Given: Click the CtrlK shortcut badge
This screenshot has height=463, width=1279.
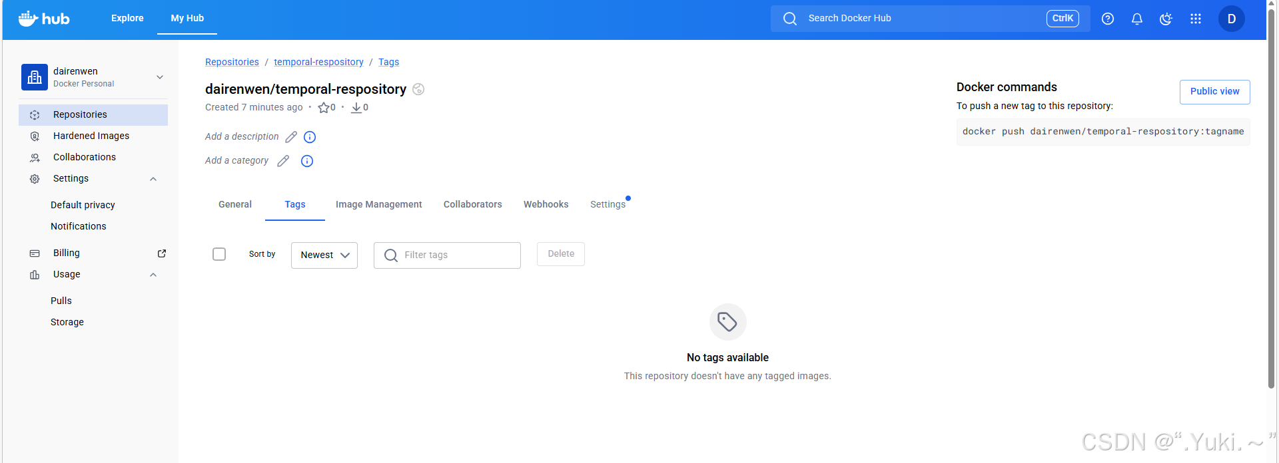Looking at the screenshot, I should click(x=1063, y=19).
